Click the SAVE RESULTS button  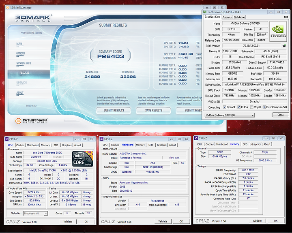(153, 111)
